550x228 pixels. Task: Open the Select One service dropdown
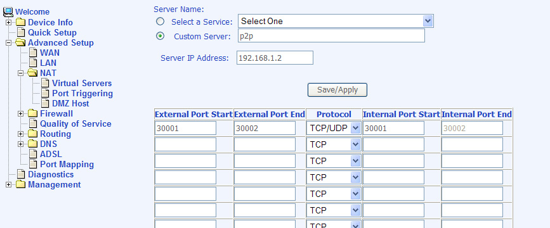pos(336,21)
